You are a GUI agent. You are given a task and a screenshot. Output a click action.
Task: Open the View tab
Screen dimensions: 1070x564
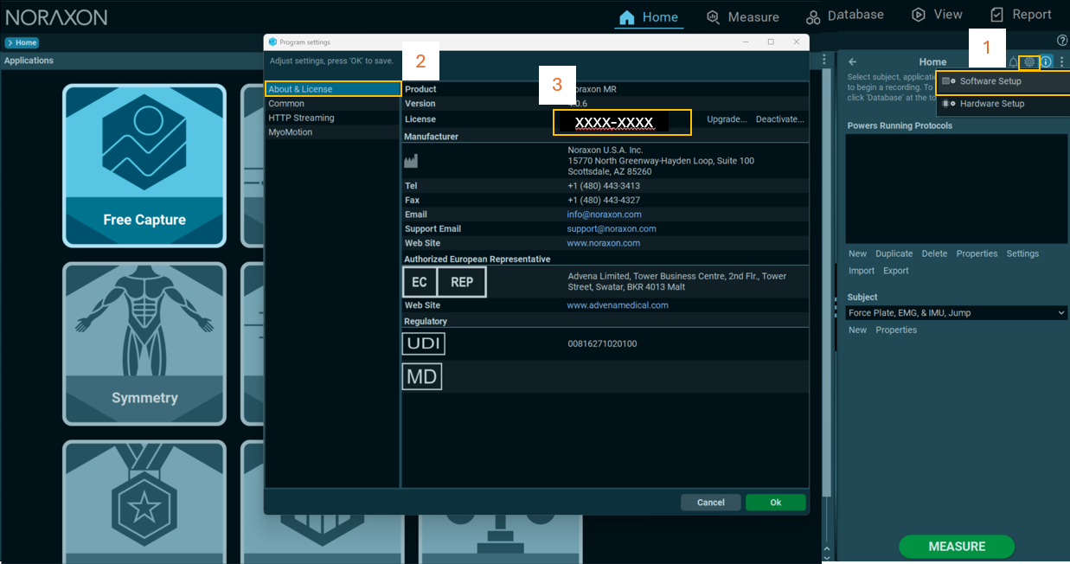click(937, 15)
